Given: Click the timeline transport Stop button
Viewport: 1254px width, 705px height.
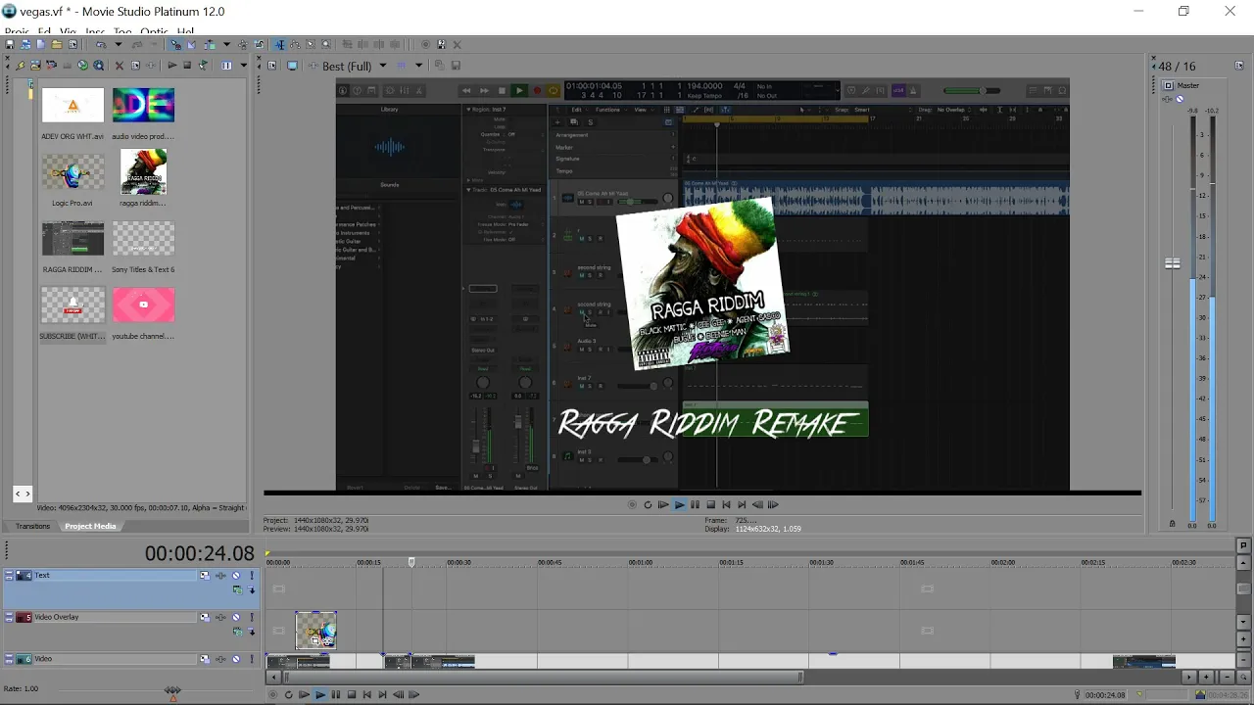Looking at the screenshot, I should tap(352, 695).
